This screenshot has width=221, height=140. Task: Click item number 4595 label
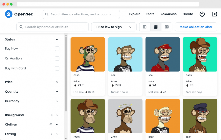pos(114,137)
